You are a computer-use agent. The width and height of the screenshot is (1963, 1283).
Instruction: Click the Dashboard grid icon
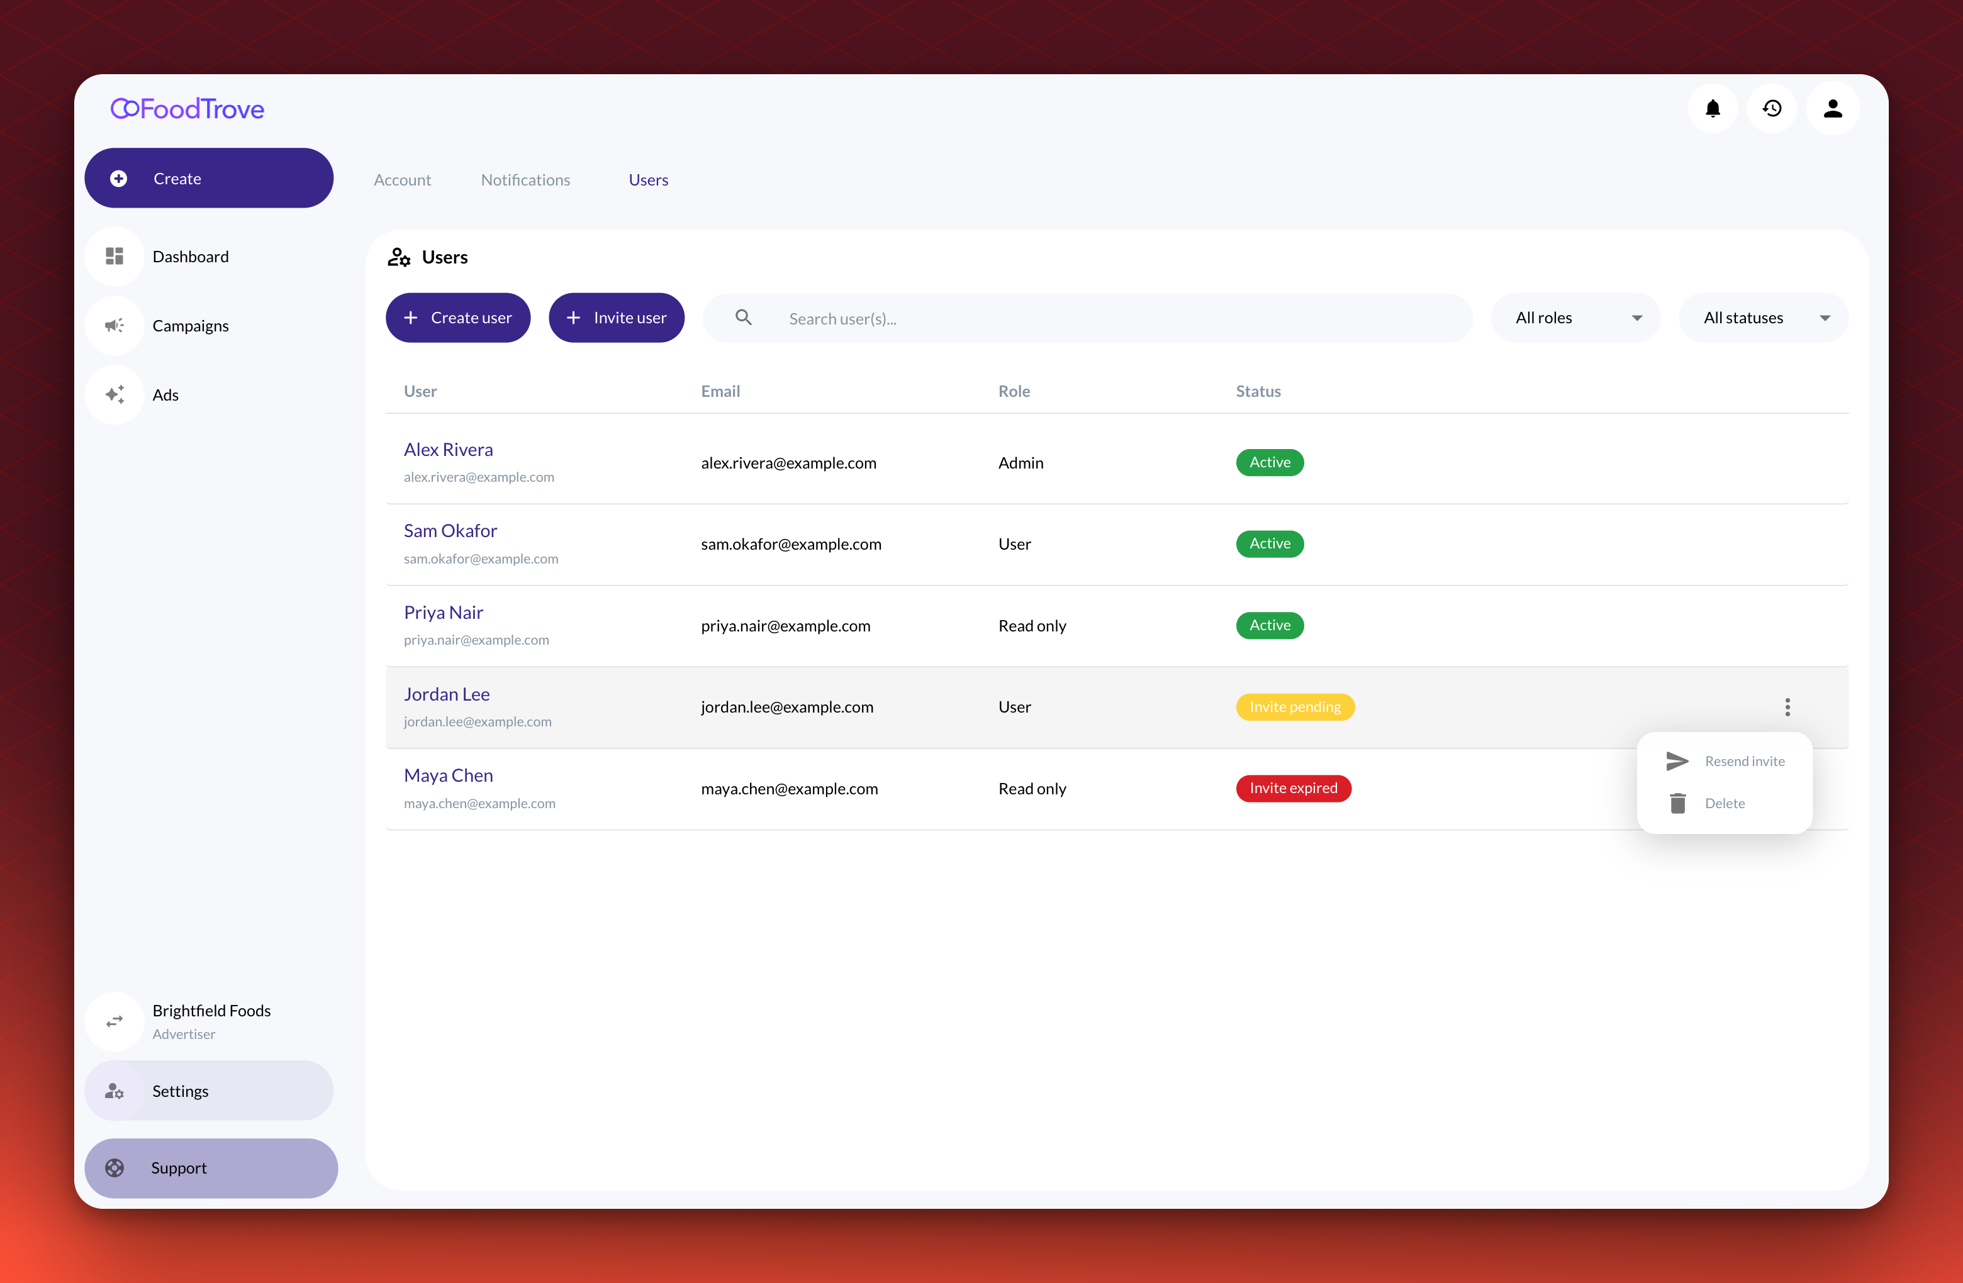tap(115, 257)
